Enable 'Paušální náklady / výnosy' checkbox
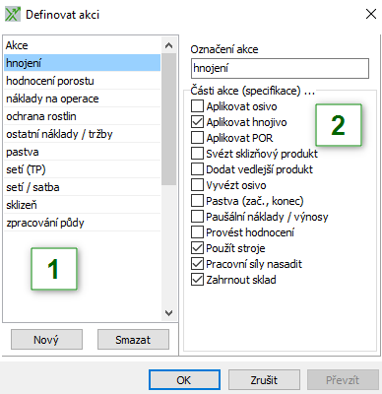 pos(197,217)
